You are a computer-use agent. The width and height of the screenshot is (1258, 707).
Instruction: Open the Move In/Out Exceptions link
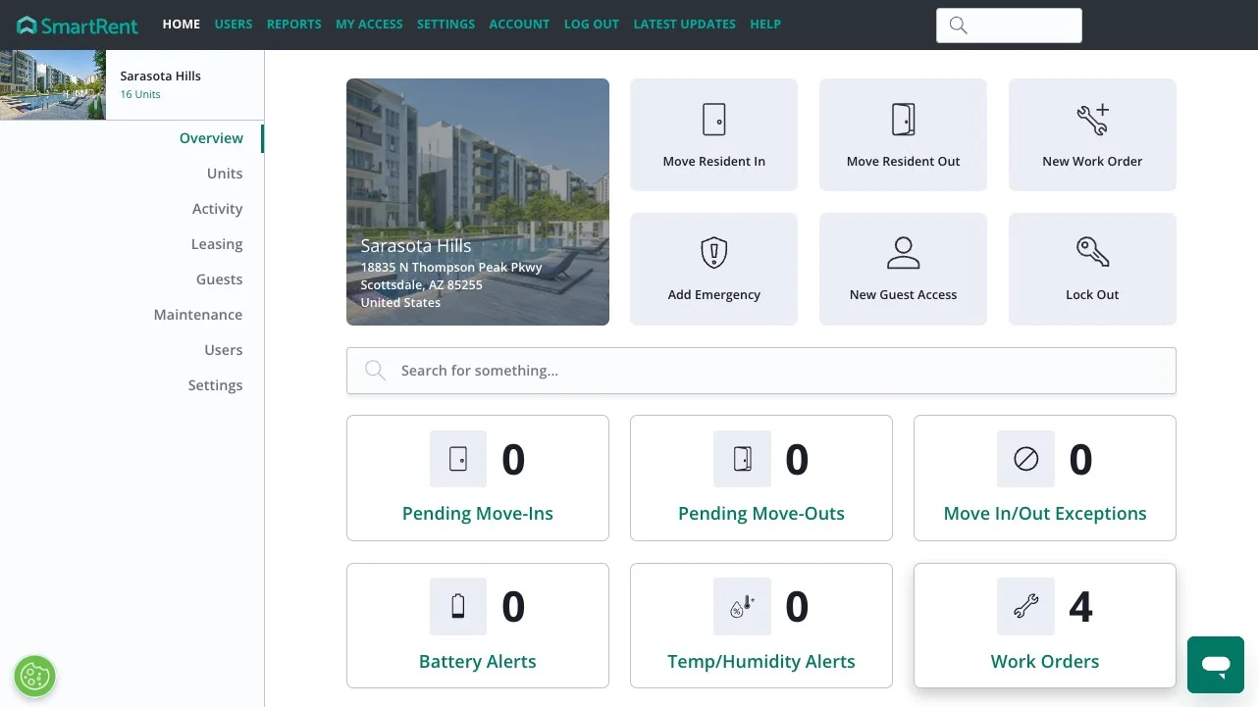tap(1045, 514)
